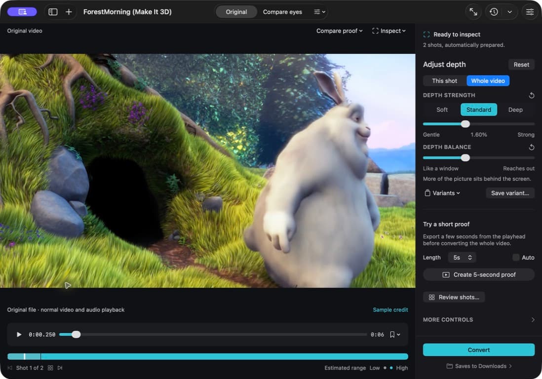Play the video with the play button

click(19, 335)
